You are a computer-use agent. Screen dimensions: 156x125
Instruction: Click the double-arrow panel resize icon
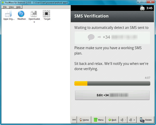tap(74, 120)
